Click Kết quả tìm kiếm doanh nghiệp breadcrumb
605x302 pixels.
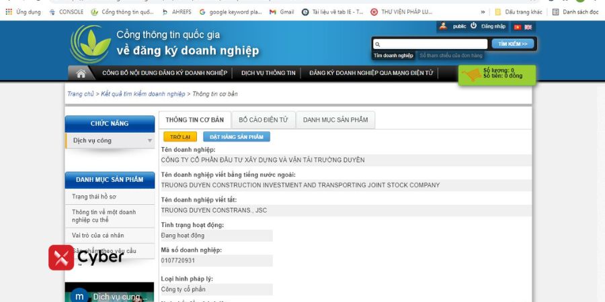point(143,94)
